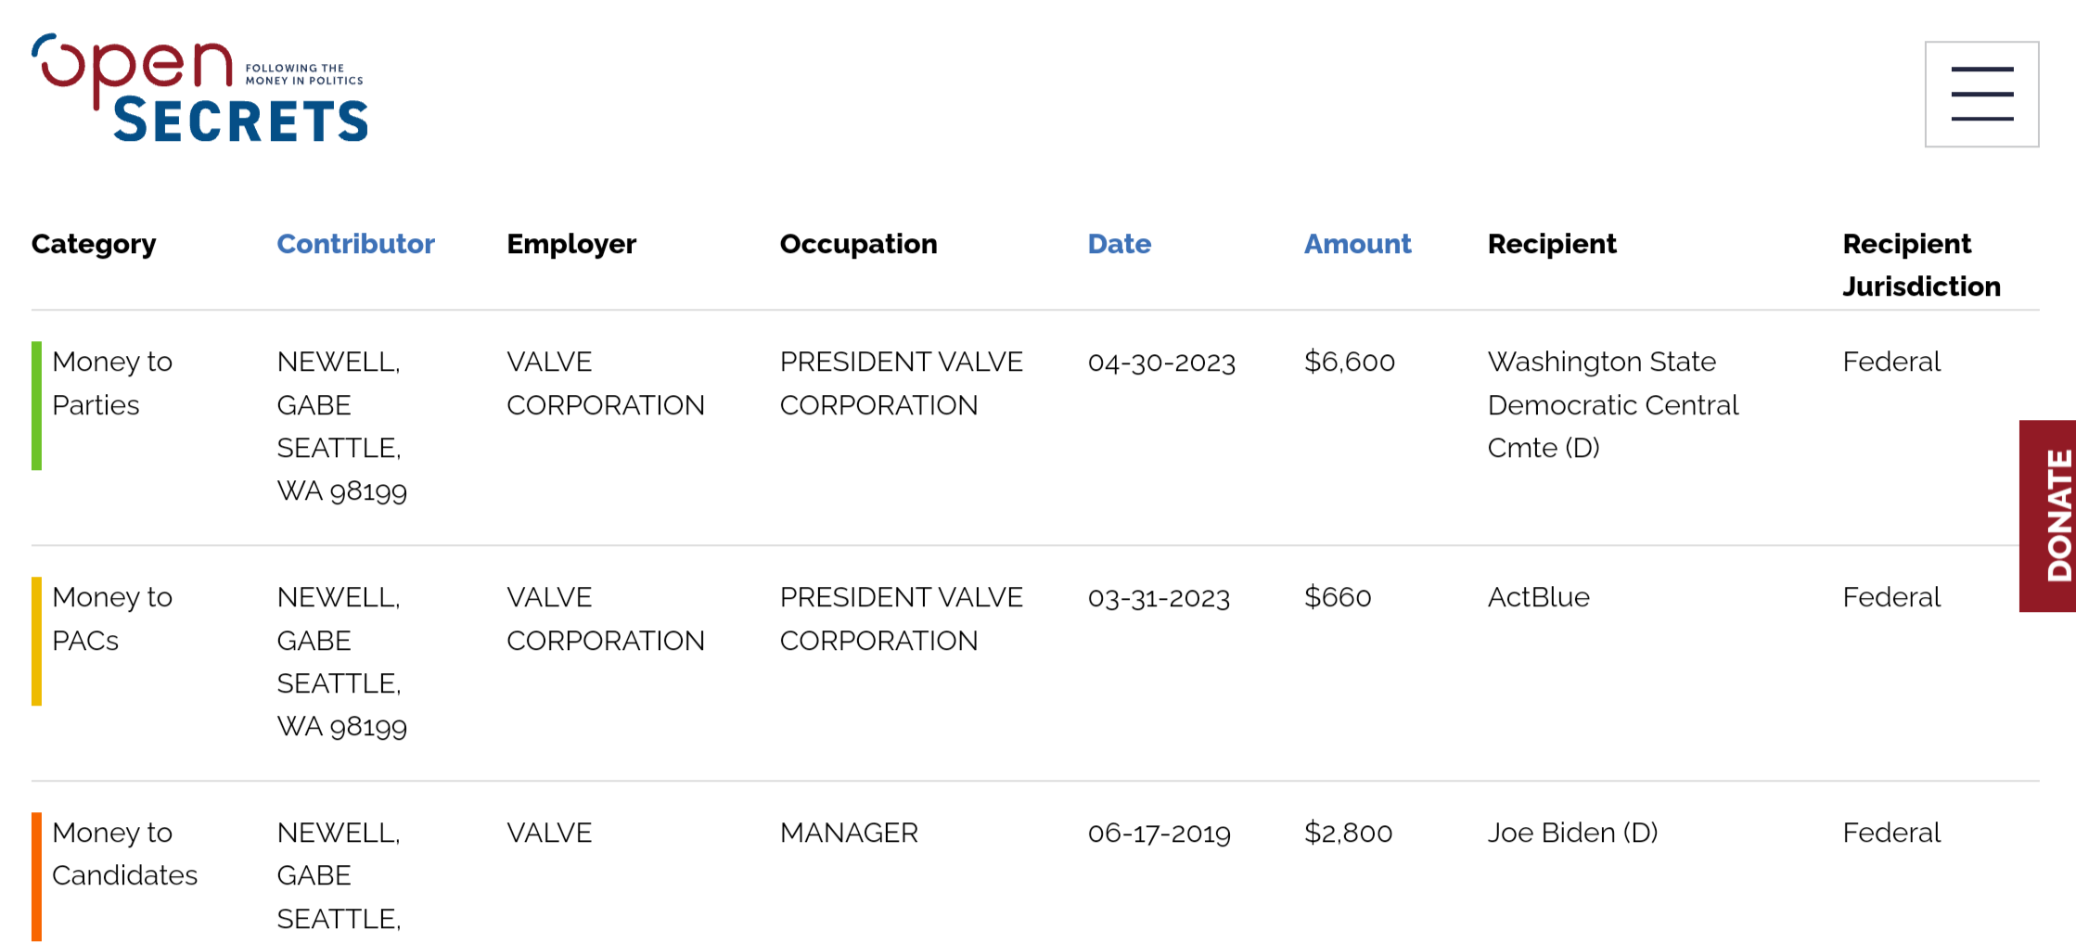Click the Employer column header

[571, 244]
